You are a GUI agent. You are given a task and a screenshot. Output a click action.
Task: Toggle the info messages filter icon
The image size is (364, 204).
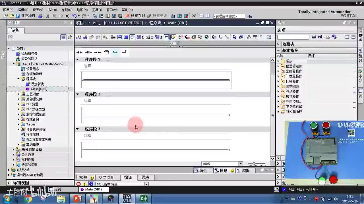click(x=91, y=184)
